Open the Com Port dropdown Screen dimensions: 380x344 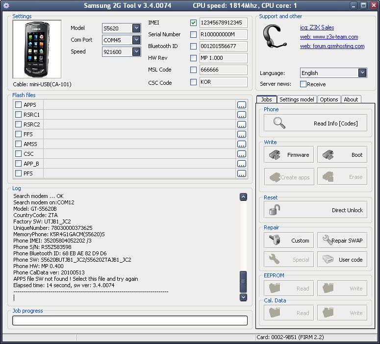pyautogui.click(x=136, y=40)
